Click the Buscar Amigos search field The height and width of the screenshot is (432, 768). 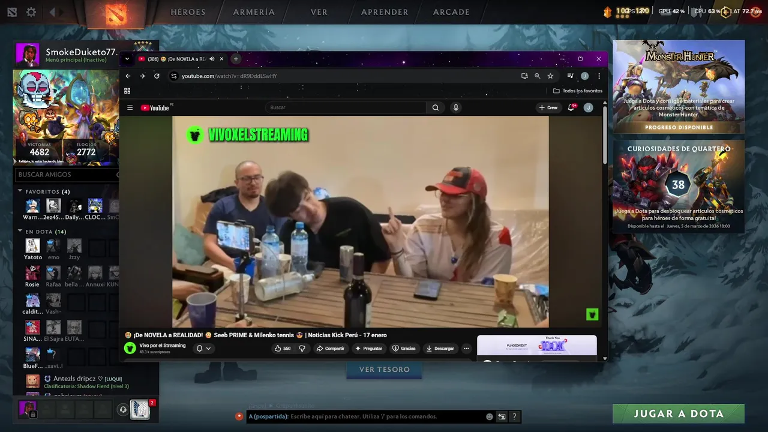click(66, 175)
